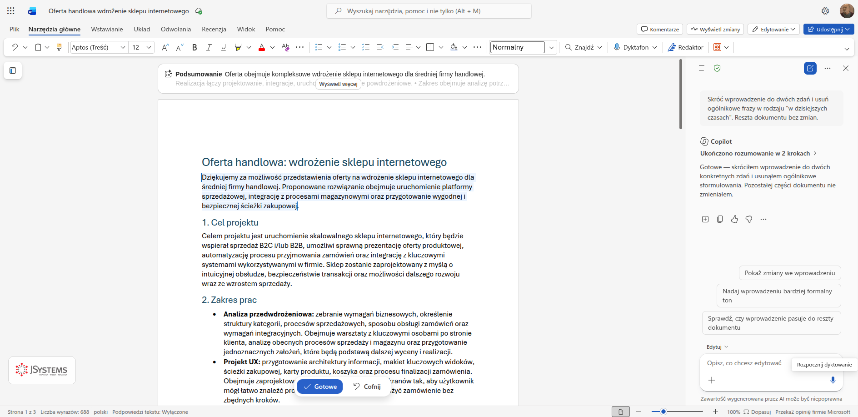Click the paragraph alignment icon
This screenshot has height=417, width=858.
pos(409,47)
